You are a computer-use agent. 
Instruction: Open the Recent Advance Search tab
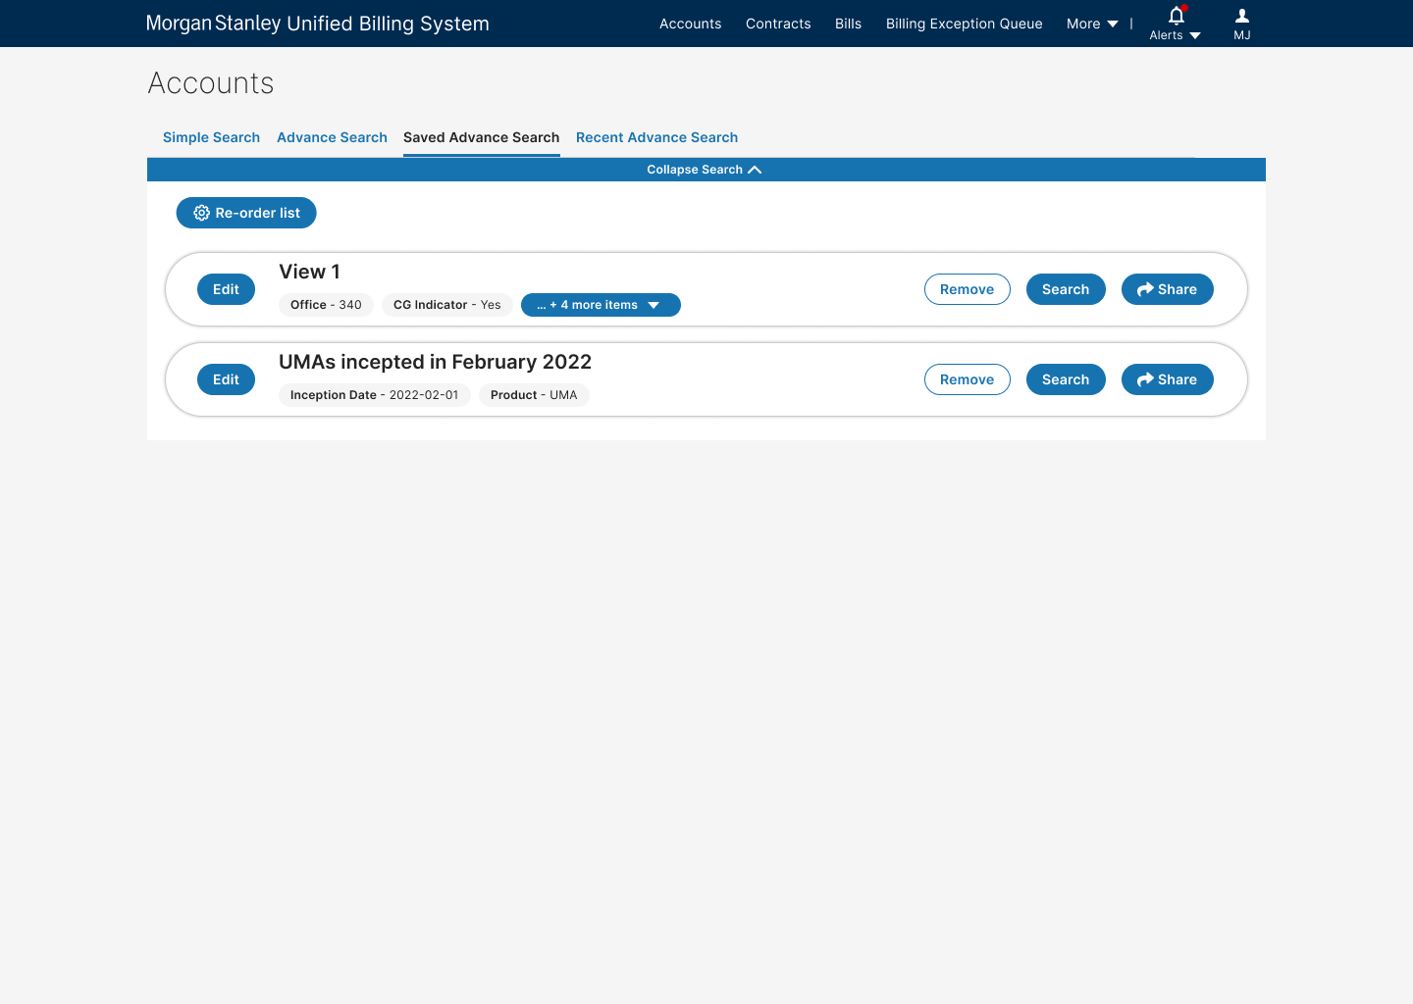point(656,137)
